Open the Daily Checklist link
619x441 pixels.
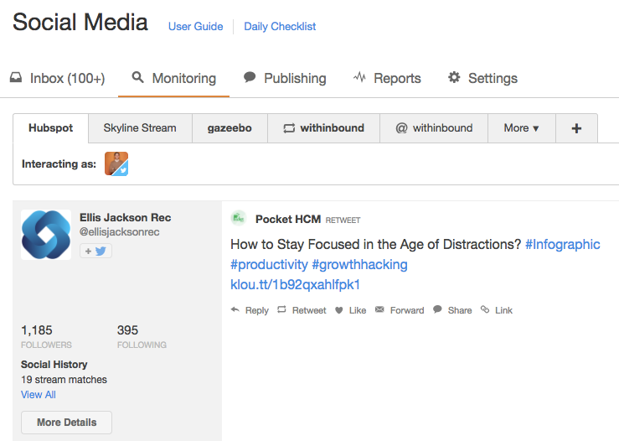click(x=280, y=27)
